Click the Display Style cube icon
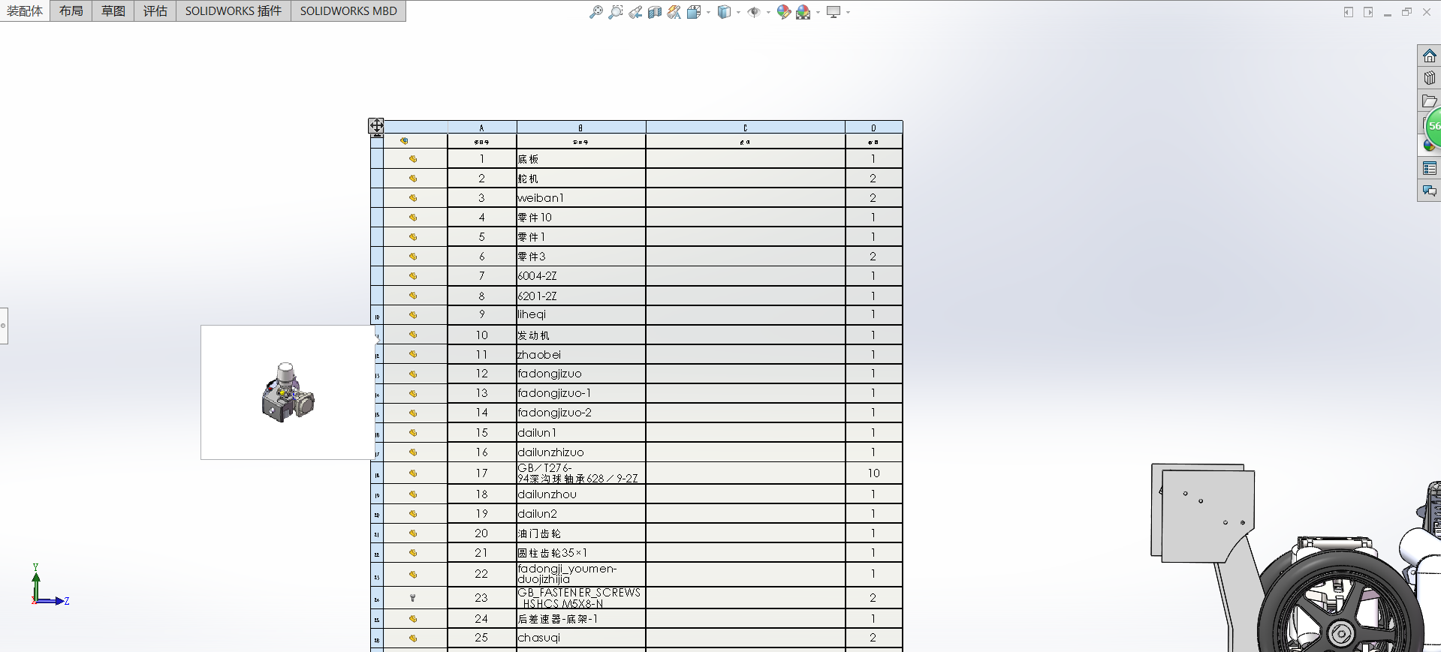The width and height of the screenshot is (1441, 652). pos(724,12)
